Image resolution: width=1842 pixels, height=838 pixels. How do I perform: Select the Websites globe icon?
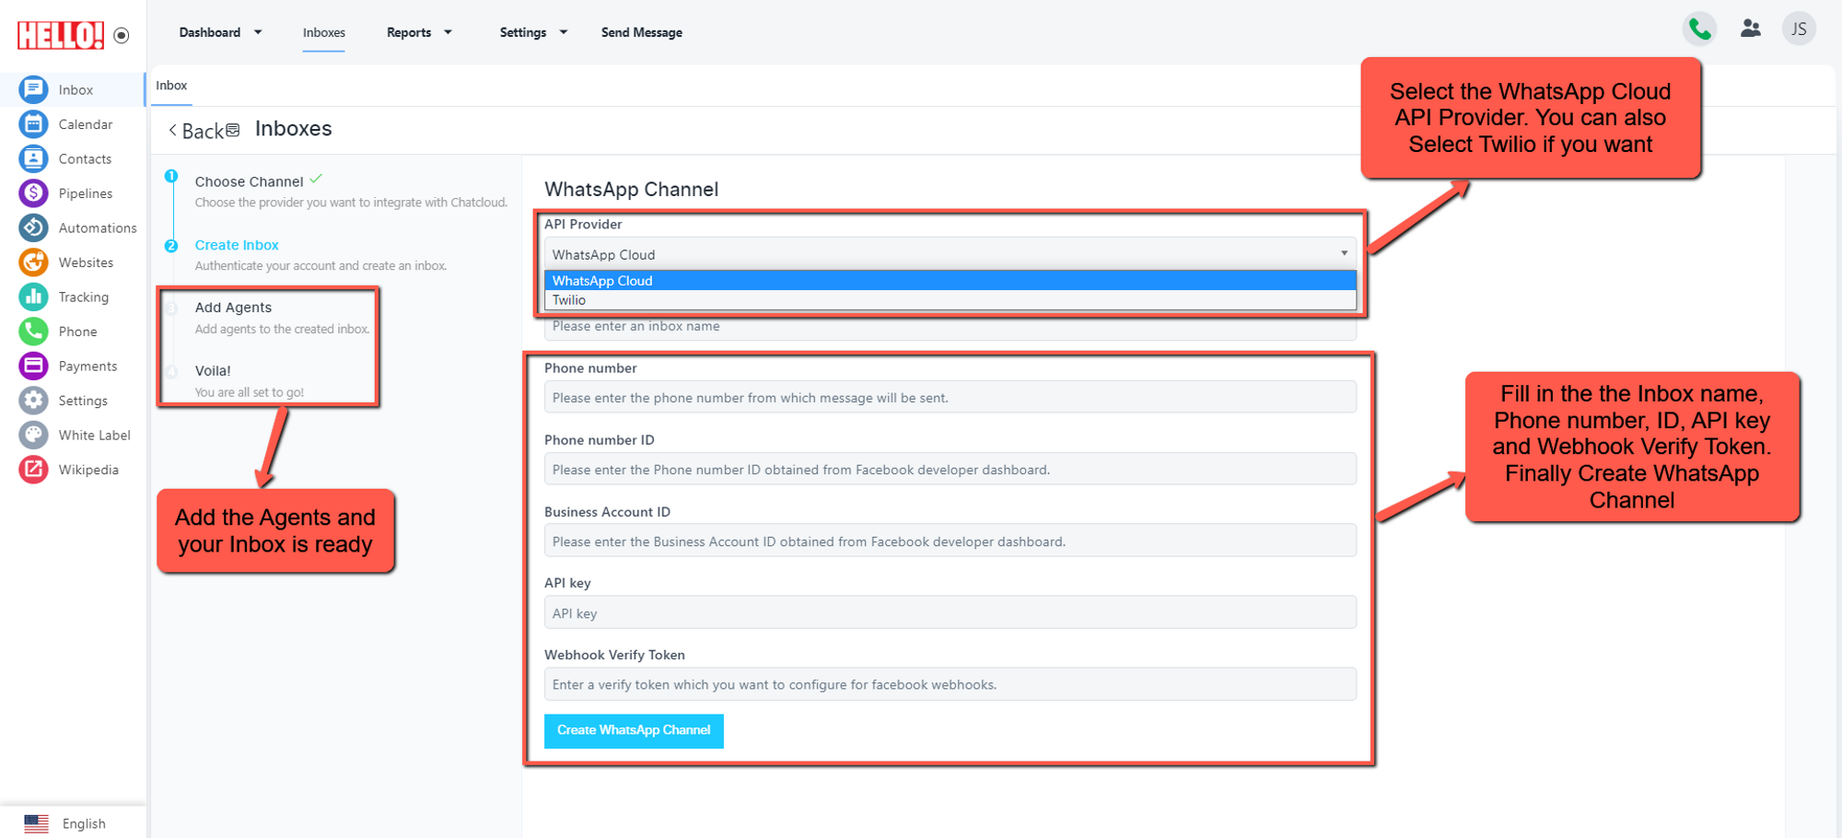[x=33, y=262]
